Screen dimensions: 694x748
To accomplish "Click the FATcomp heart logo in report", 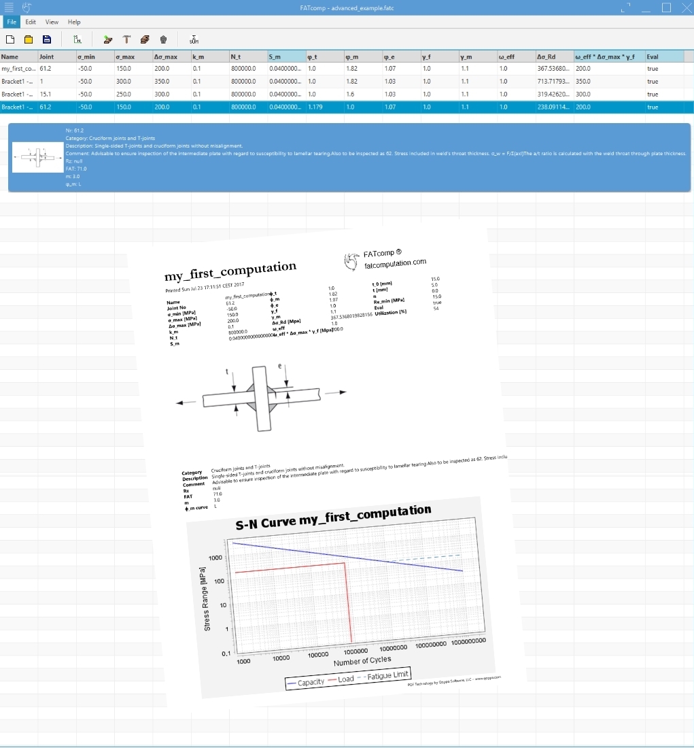I will 351,261.
